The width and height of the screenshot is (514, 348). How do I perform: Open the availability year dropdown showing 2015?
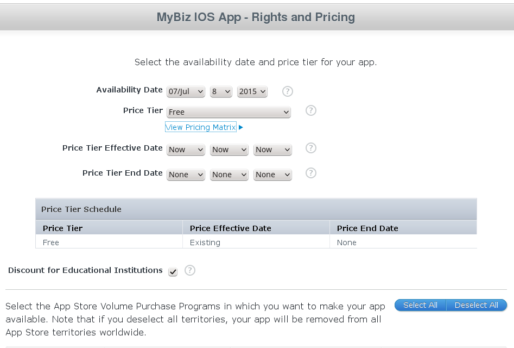click(x=252, y=91)
